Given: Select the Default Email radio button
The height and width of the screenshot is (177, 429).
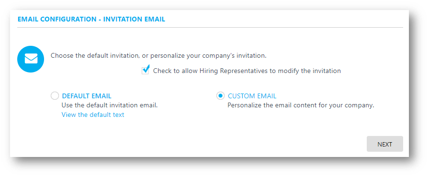Looking at the screenshot, I should click(55, 96).
